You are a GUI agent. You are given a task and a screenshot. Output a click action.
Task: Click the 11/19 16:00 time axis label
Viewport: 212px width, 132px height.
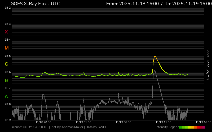coord(204,122)
